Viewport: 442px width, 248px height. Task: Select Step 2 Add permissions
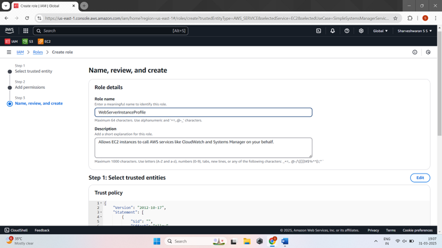pos(30,87)
